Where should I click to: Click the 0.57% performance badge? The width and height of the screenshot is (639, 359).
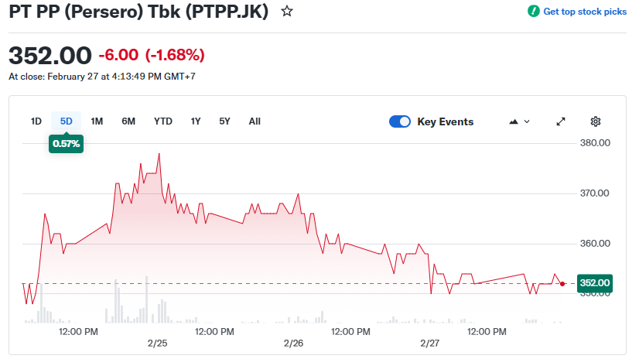[67, 143]
